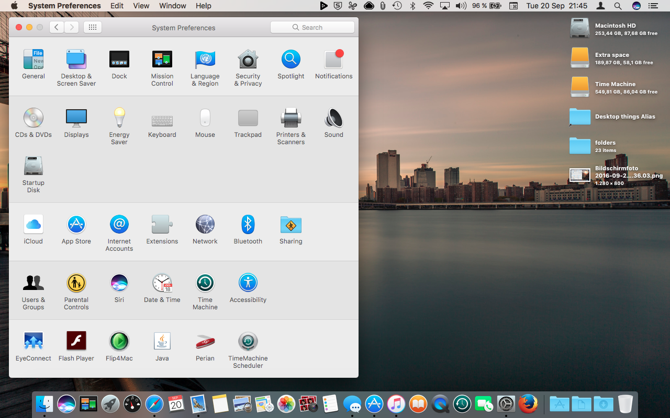Open Mission Control preferences
The width and height of the screenshot is (670, 418).
[x=162, y=59]
